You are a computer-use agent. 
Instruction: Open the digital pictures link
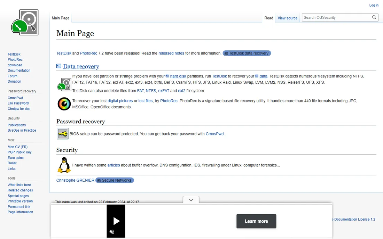[x=120, y=101]
